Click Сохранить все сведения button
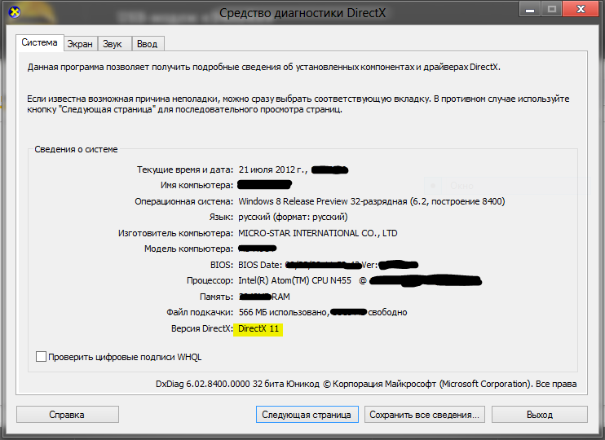Screen dimensions: 605x440 (x=425, y=415)
